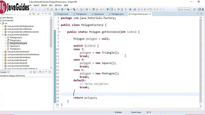
Task: Click the editor vertical scrollbar
Action: pyautogui.click(x=201, y=61)
